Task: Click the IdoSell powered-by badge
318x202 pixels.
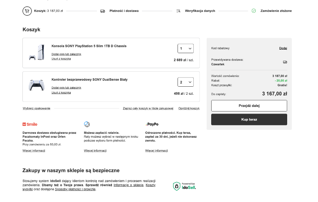Action: click(x=184, y=186)
